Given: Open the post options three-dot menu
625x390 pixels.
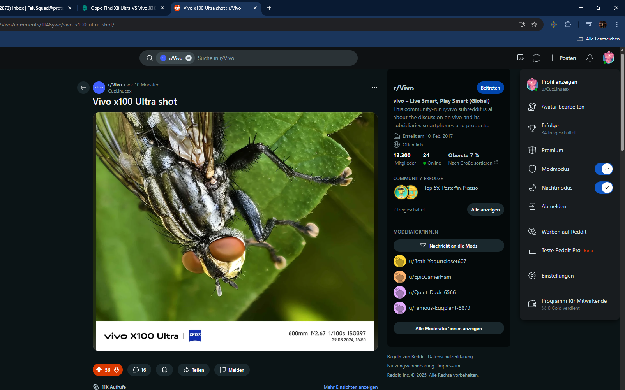Looking at the screenshot, I should coord(374,88).
